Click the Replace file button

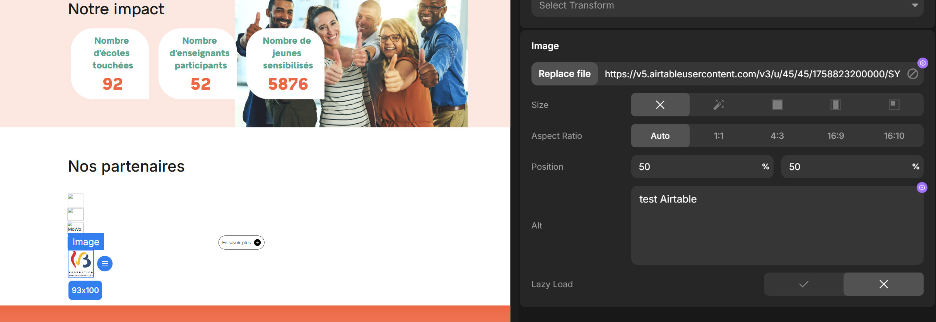pos(564,74)
